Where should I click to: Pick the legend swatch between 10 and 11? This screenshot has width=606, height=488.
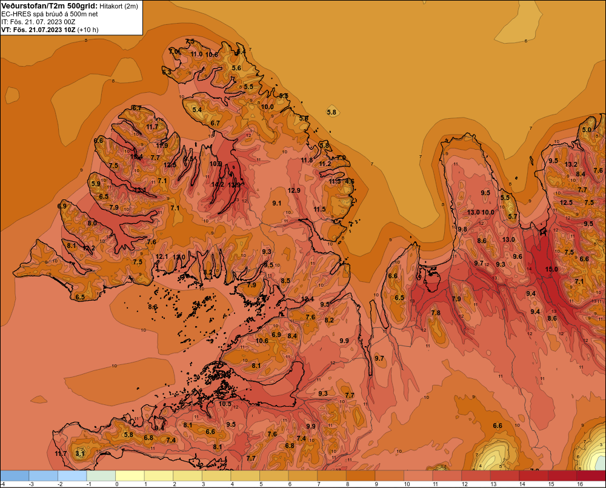[418, 476]
